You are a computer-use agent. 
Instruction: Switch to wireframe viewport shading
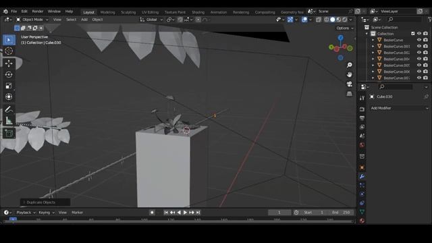(x=327, y=20)
